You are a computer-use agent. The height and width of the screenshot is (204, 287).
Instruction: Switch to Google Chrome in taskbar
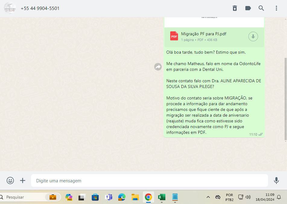[148, 197]
